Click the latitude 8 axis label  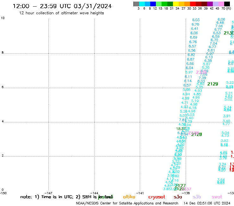pyautogui.click(x=3, y=53)
